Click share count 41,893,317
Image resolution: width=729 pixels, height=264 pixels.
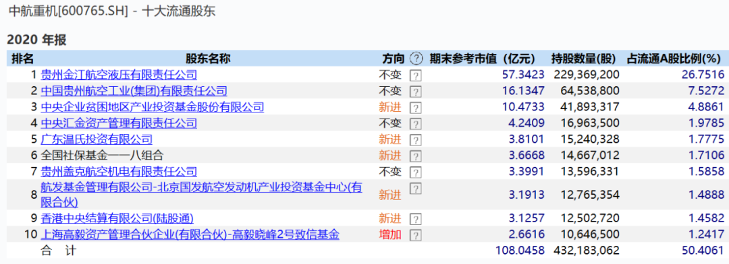click(591, 107)
